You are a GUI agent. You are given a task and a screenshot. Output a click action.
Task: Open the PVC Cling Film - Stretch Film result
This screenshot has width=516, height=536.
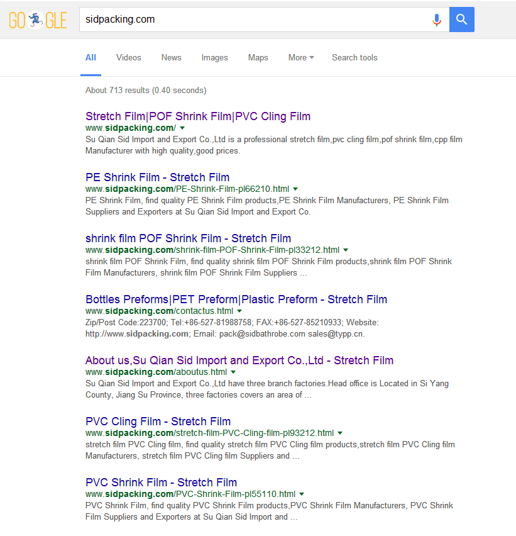pos(158,421)
